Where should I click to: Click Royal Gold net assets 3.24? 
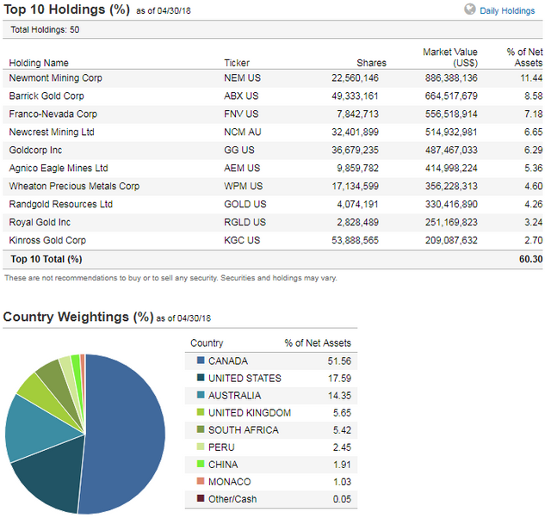pos(534,222)
